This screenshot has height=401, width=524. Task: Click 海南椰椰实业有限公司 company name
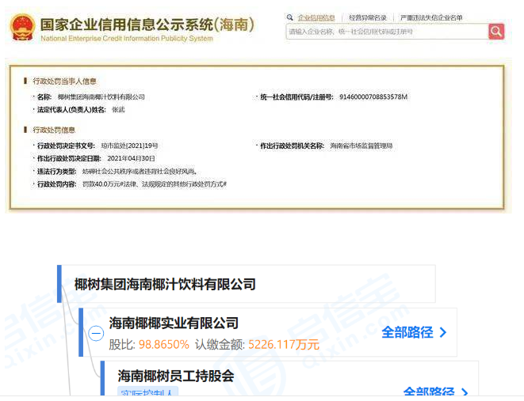174,323
